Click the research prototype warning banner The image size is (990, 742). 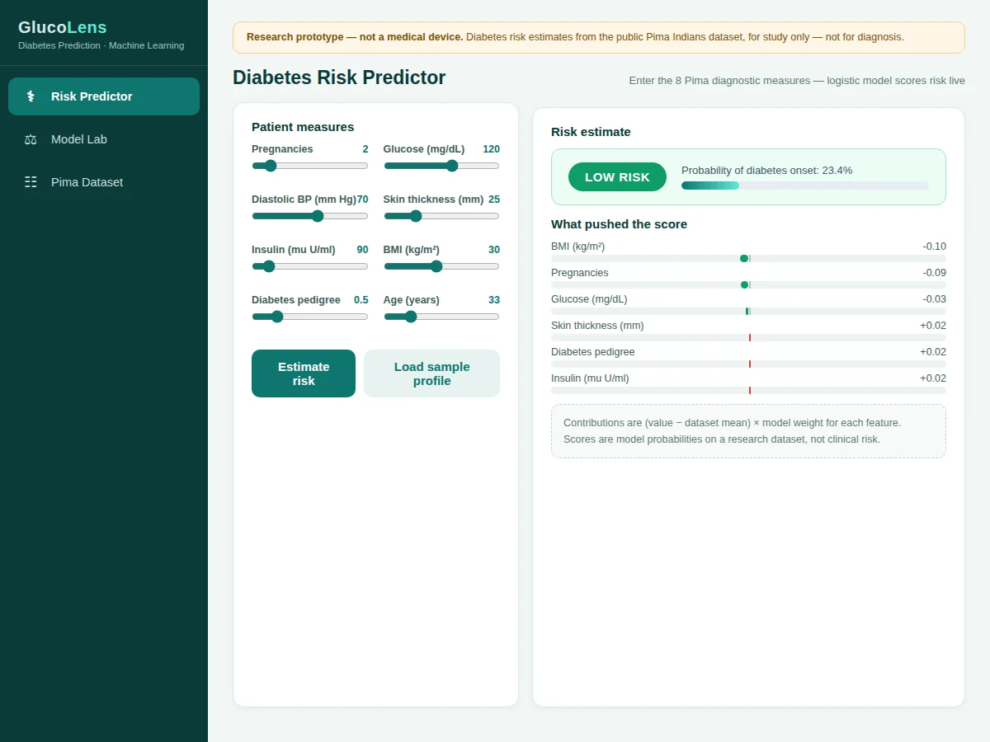(599, 37)
